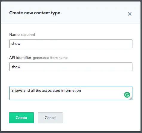The height and width of the screenshot is (133, 142).
Task: Click the 'generated from name' hint text
Action: pos(50,58)
